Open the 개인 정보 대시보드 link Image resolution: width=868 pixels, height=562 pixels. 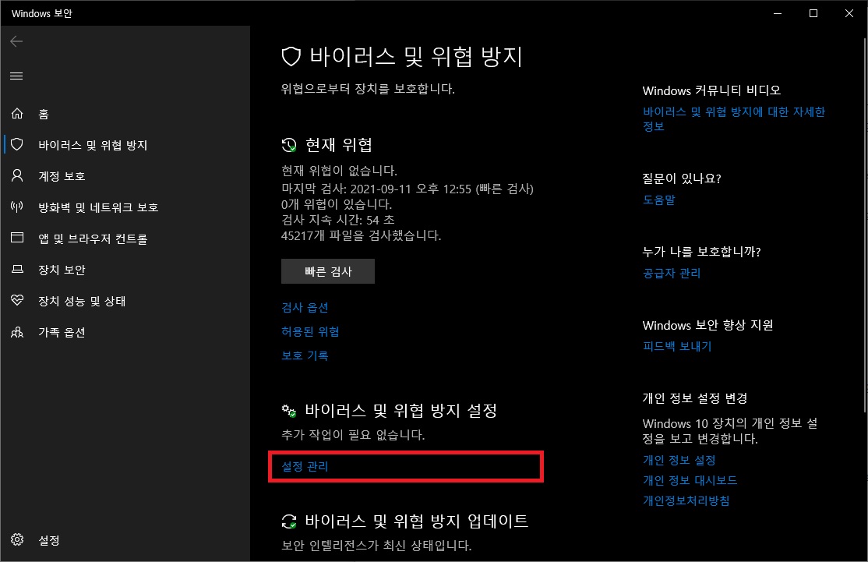tap(690, 480)
